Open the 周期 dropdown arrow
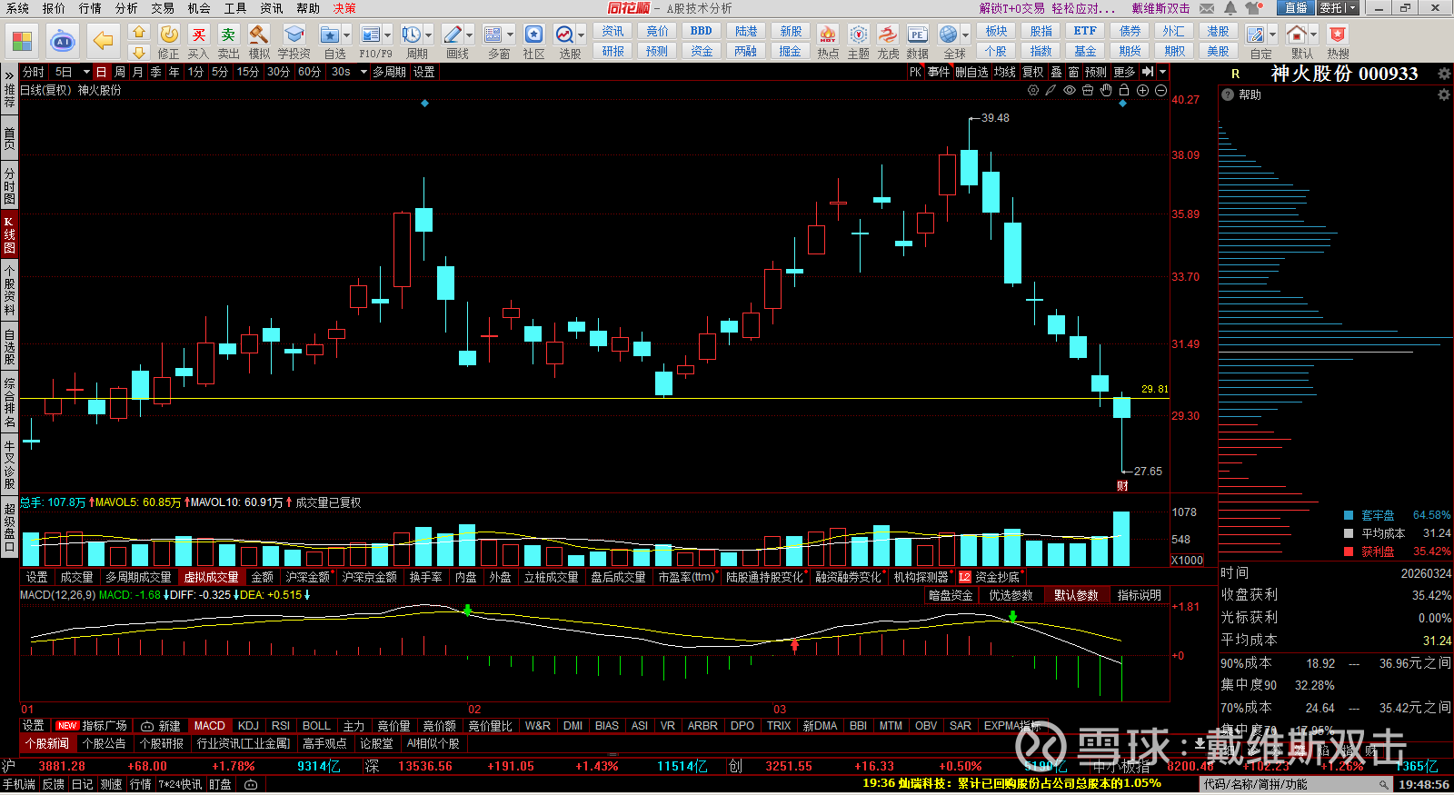Image resolution: width=1454 pixels, height=795 pixels. (428, 35)
